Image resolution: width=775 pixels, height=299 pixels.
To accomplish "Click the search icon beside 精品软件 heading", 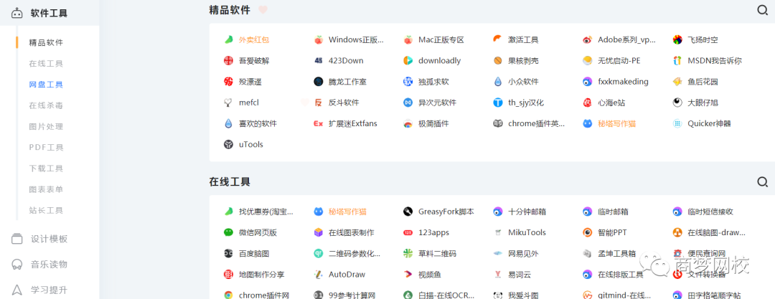I will pyautogui.click(x=763, y=10).
